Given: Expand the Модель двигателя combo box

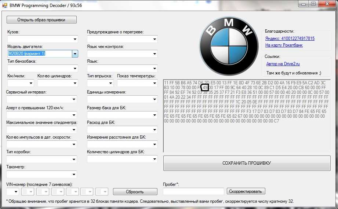Looking at the screenshot, I should pos(75,54).
